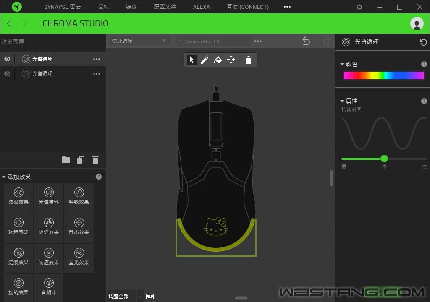Open the user account avatar

pyautogui.click(x=417, y=23)
